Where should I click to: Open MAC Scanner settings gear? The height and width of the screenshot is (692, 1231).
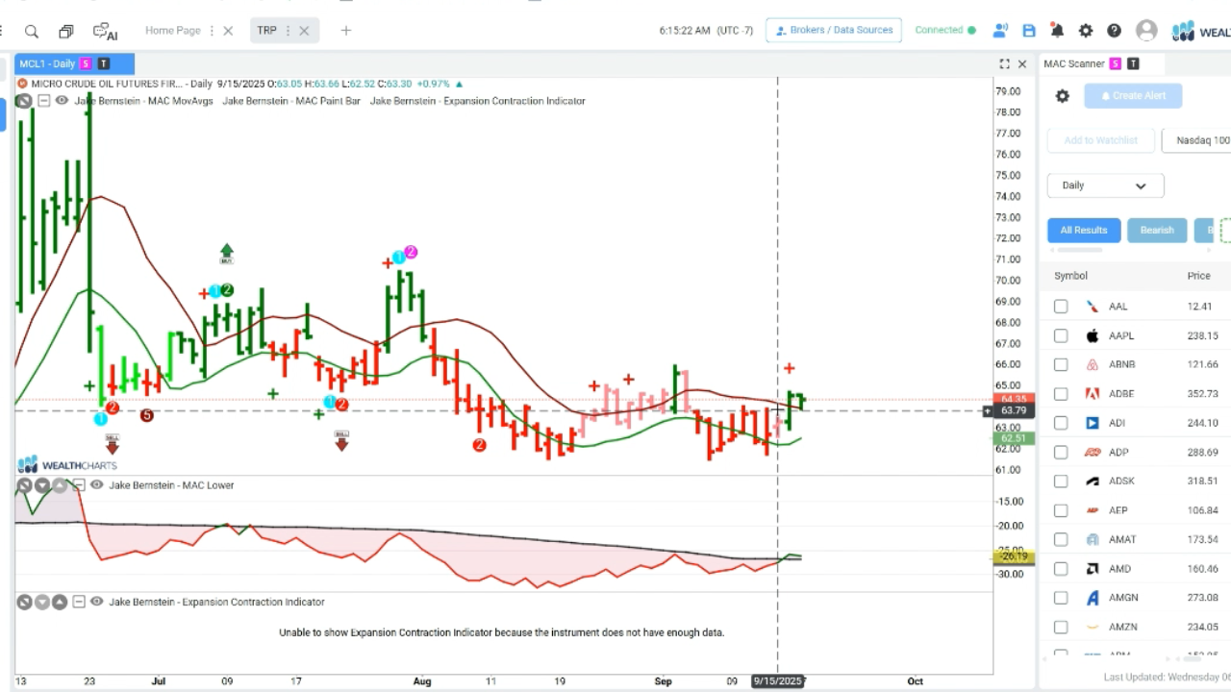[x=1063, y=96]
